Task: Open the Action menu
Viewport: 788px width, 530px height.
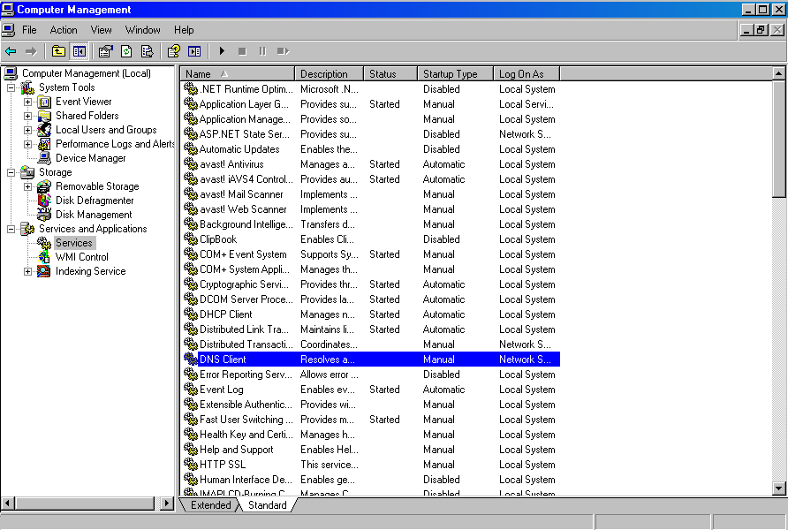Action: click(64, 30)
